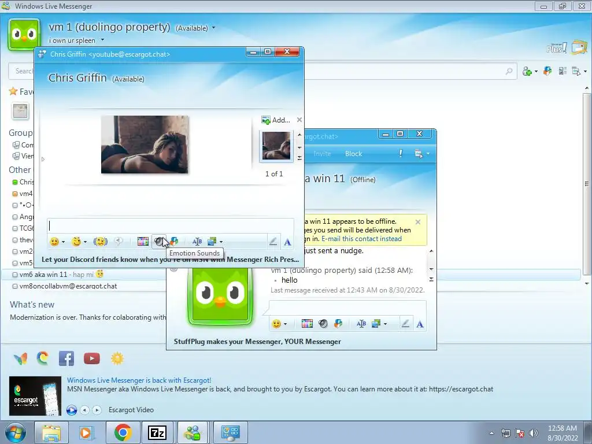
Task: Click the font A icon in vm6 chat
Action: (420, 324)
